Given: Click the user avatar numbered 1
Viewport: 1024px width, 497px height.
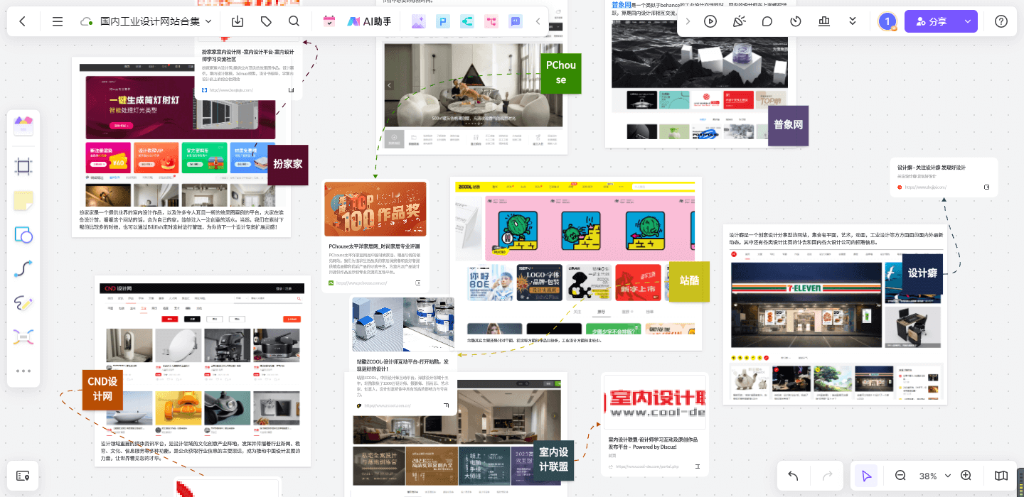Looking at the screenshot, I should click(887, 21).
